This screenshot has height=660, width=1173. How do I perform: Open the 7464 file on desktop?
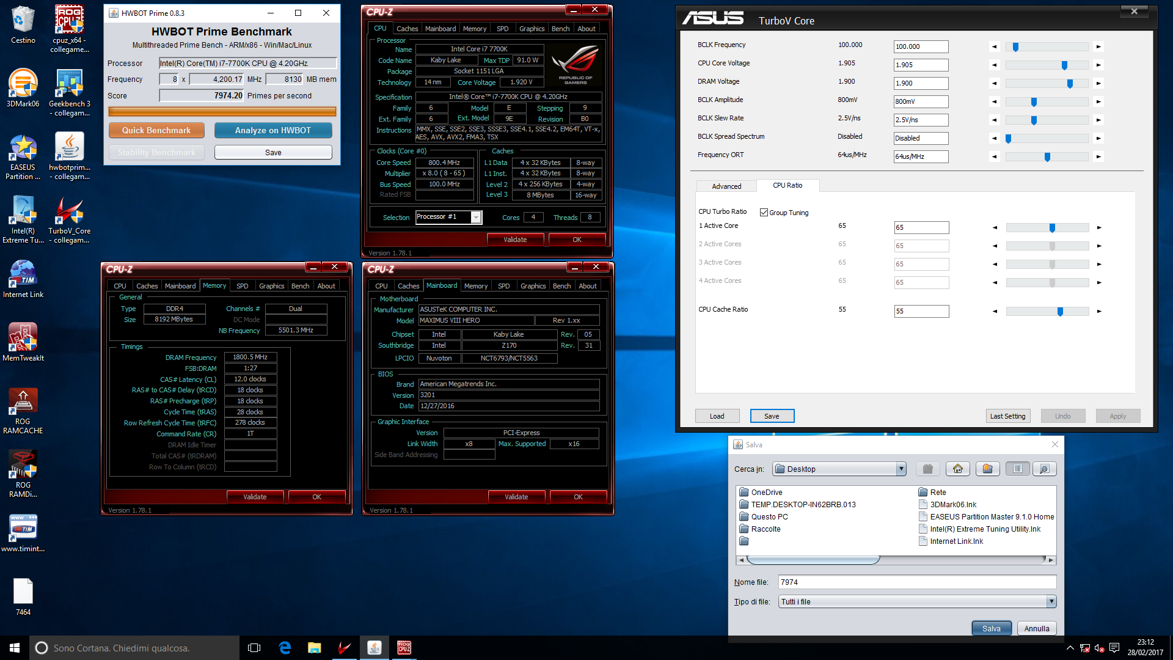(23, 596)
